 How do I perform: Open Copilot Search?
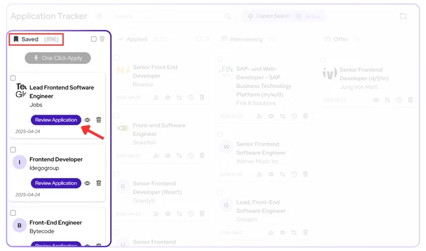[x=269, y=16]
